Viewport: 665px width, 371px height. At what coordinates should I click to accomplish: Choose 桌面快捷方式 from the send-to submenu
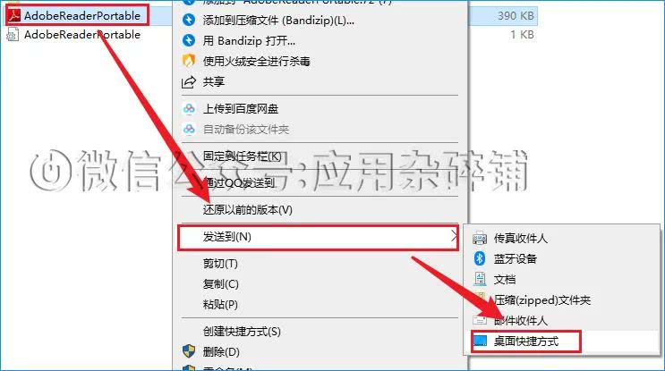(526, 341)
